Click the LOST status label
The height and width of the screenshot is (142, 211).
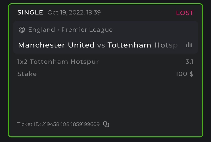[185, 13]
